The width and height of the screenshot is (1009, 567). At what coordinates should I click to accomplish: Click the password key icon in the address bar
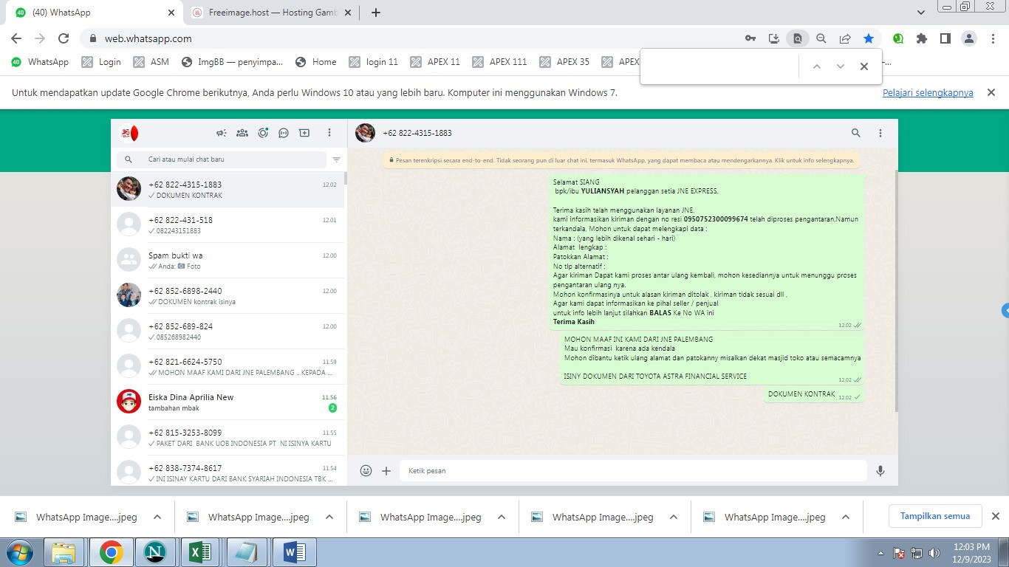coord(750,38)
